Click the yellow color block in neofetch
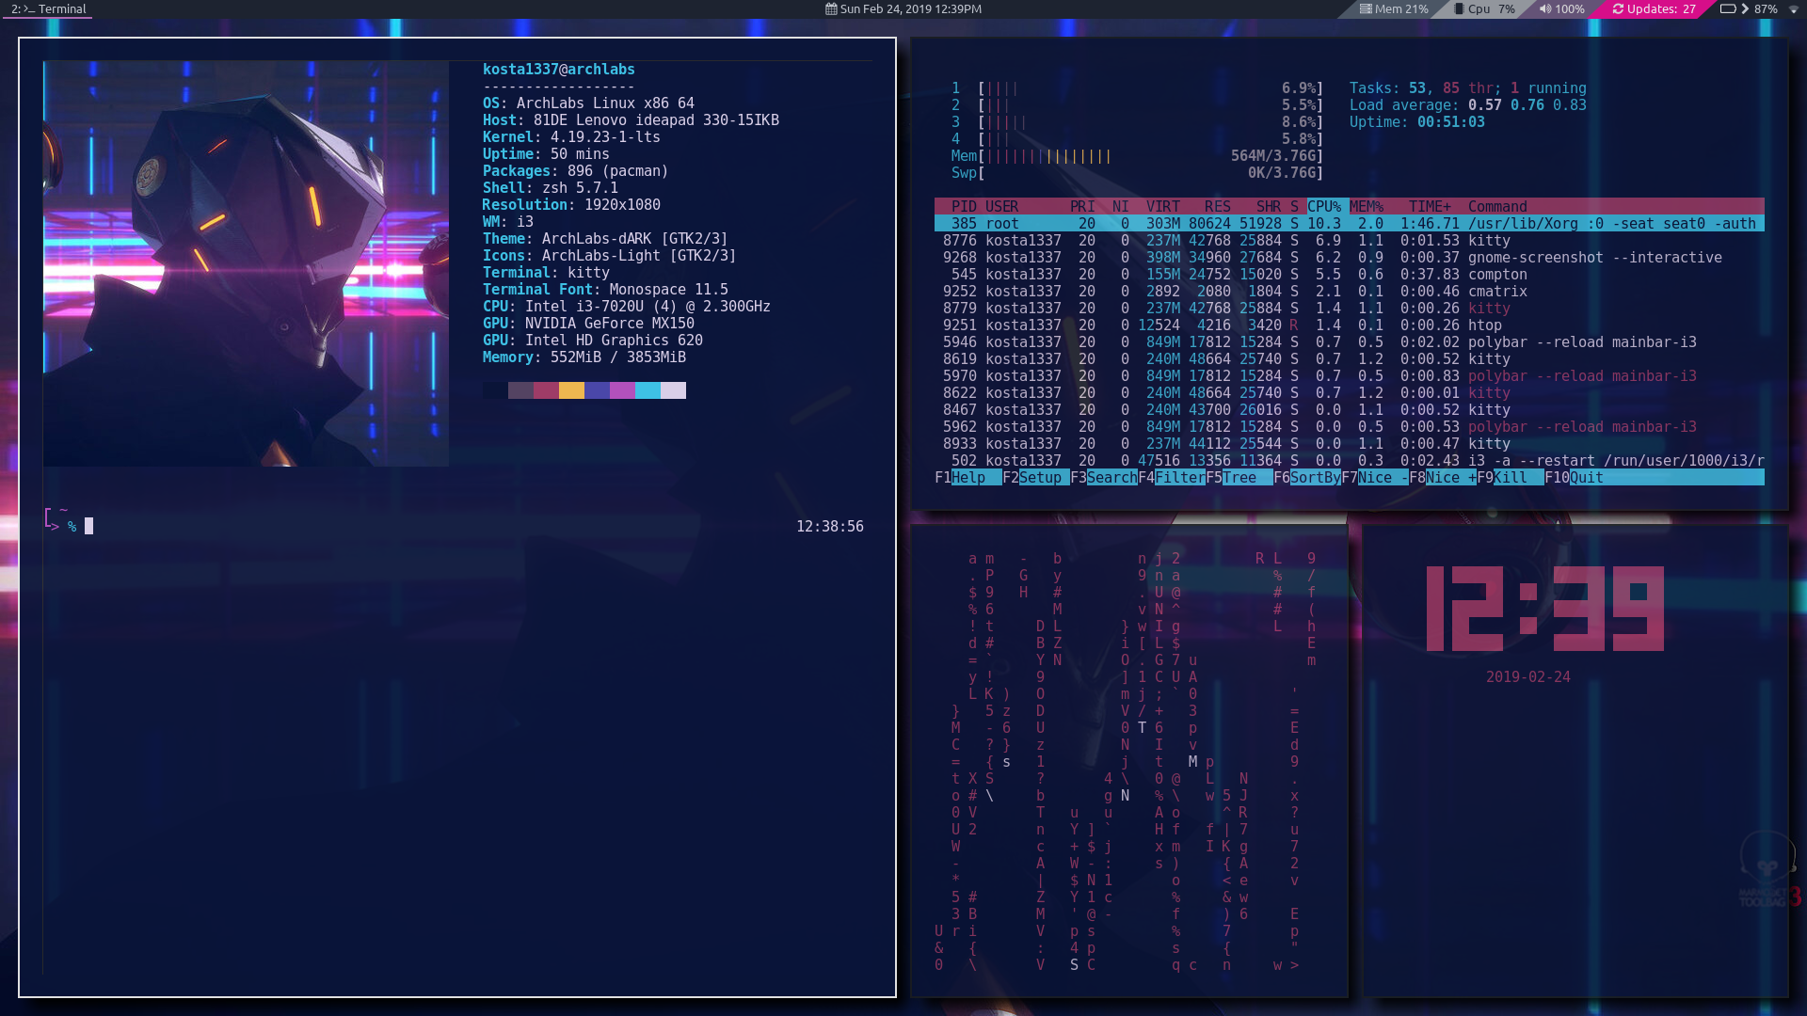 click(571, 390)
